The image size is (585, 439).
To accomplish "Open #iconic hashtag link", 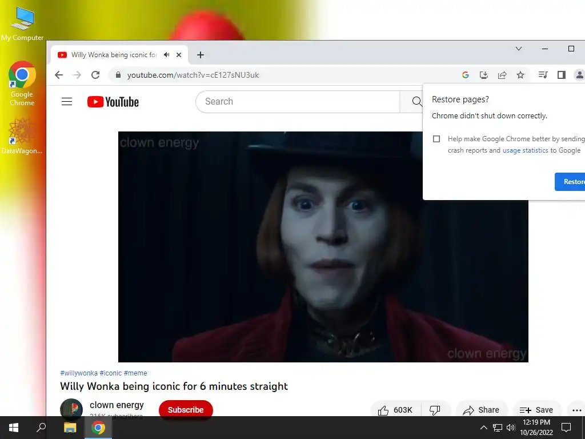I will point(111,373).
